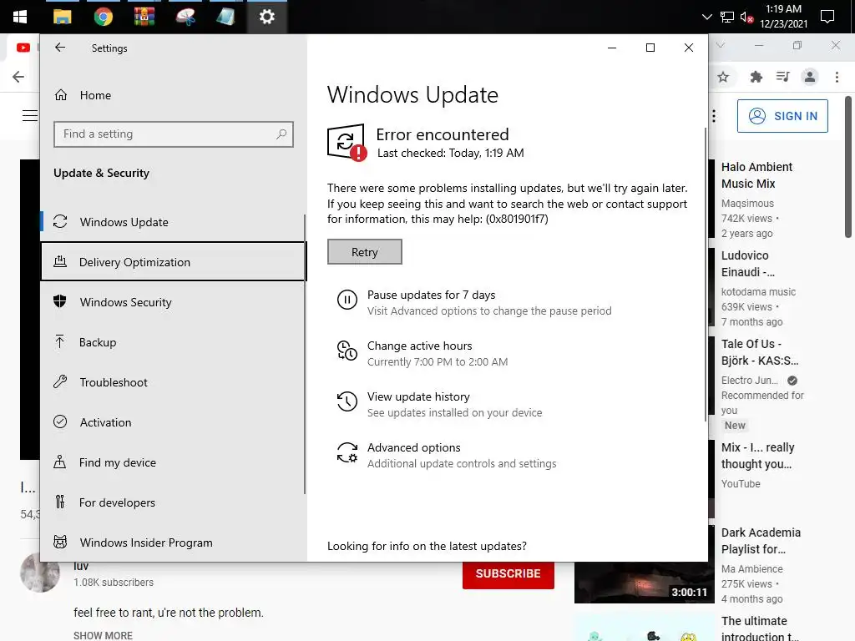Open For developers settings

174,502
